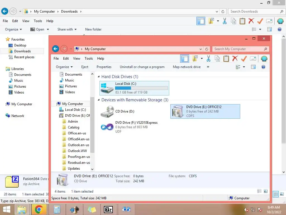Viewport: 286px width, 215px height.
Task: Open the 7z Open dropdown arrow in Downloads
Action: (x=48, y=29)
